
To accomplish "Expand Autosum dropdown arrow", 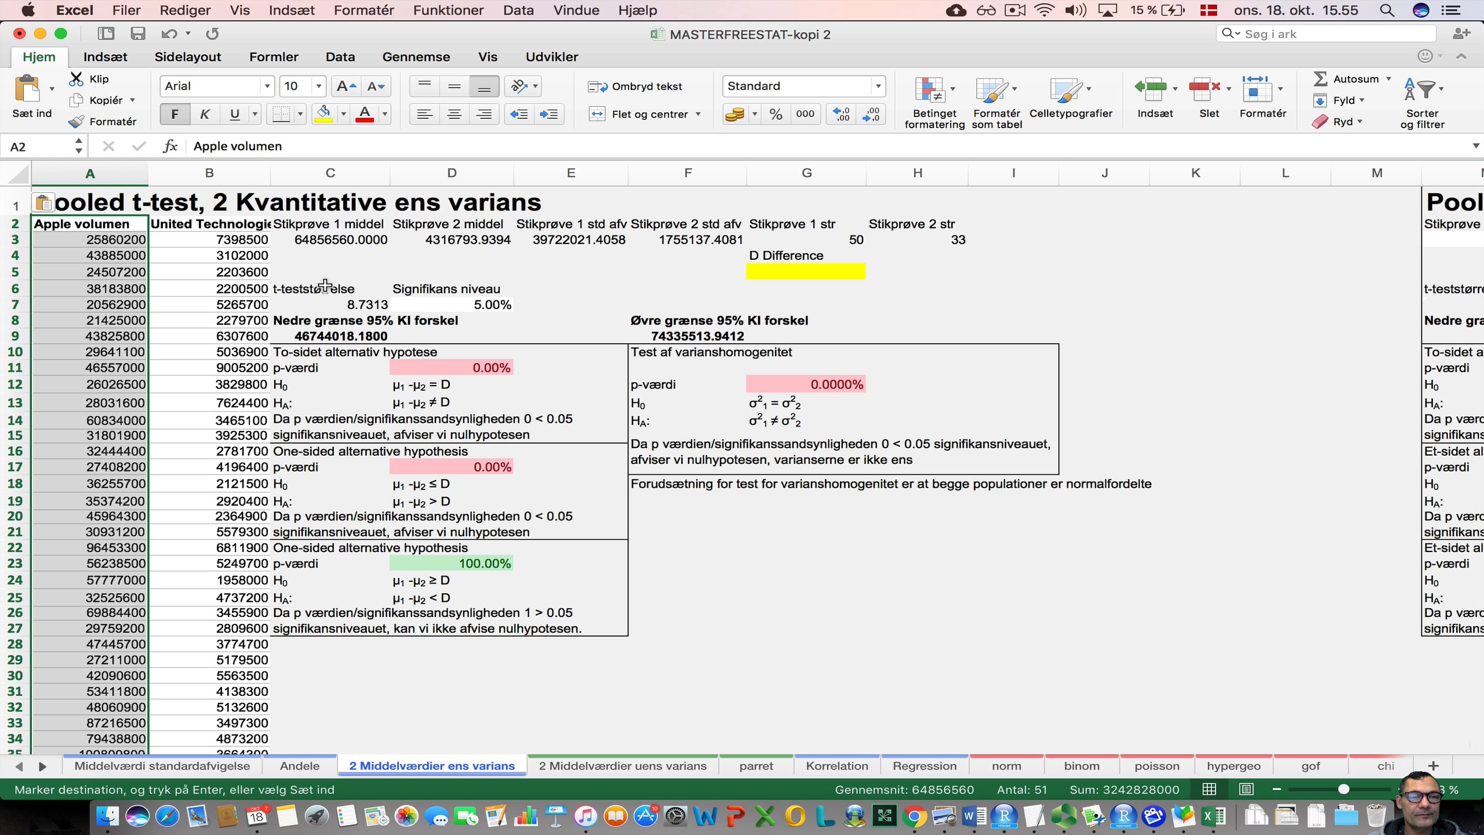I will (1388, 79).
